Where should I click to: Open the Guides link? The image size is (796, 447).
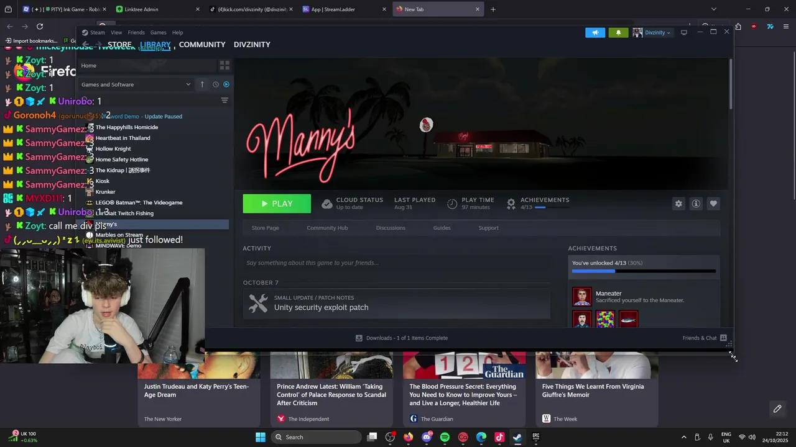[x=442, y=228]
